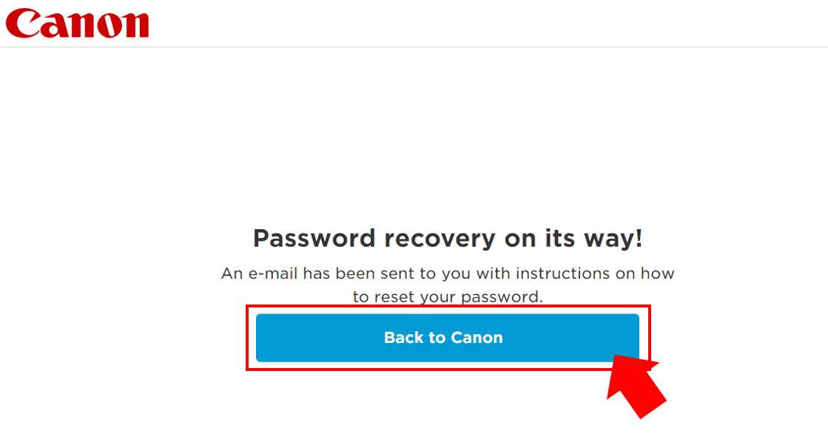Click the 'Password recovery on its way!' heading
The height and width of the screenshot is (439, 828).
[447, 238]
